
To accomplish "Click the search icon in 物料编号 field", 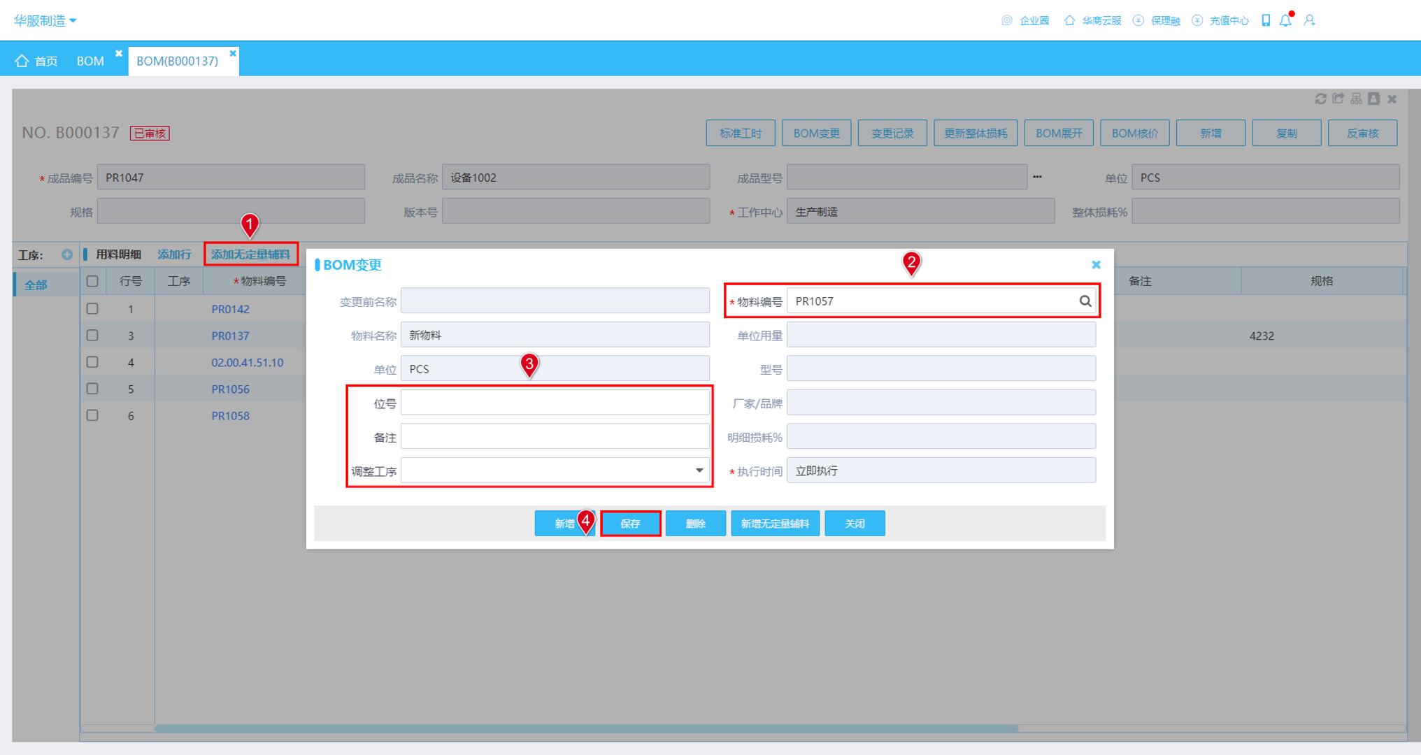I will click(x=1085, y=301).
